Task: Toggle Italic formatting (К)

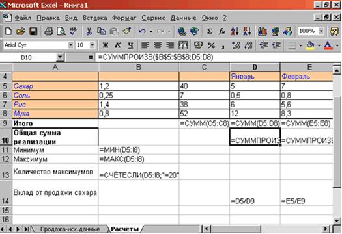Action: click(x=118, y=45)
